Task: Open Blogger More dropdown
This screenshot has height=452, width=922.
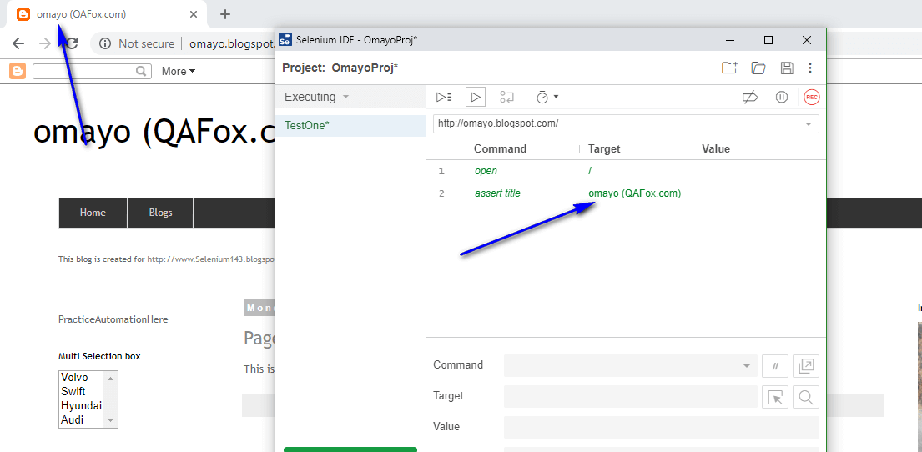Action: click(x=179, y=71)
